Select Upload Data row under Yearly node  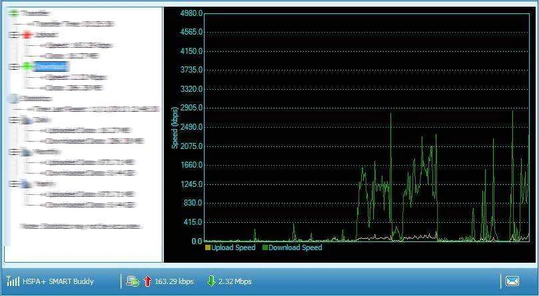click(89, 194)
